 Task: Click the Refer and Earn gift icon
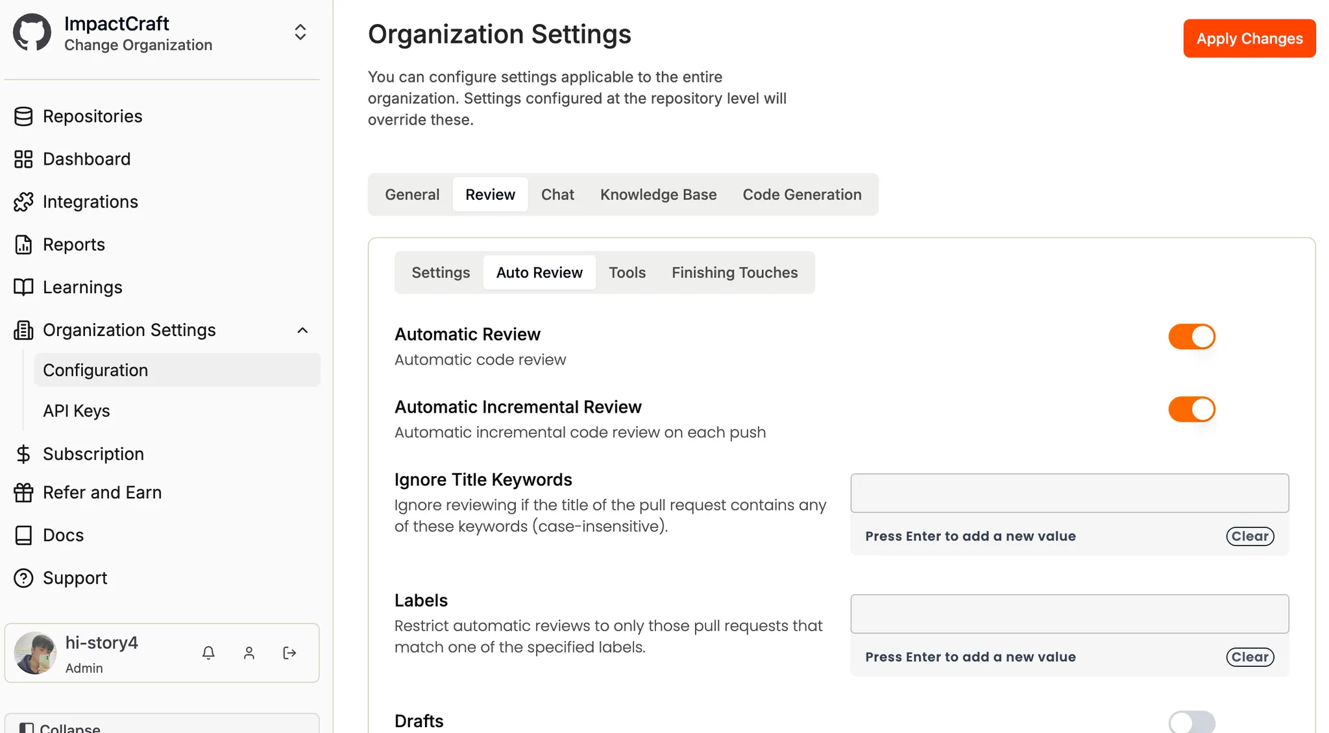click(23, 492)
